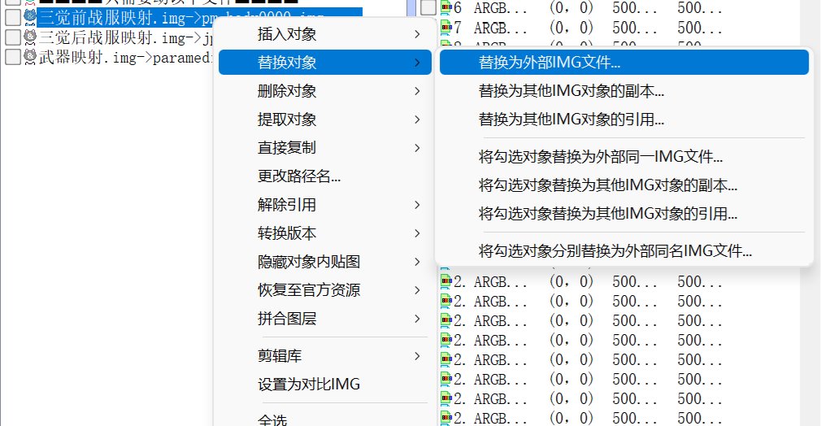Click the icon of 三觉后战服映射.img row
The width and height of the screenshot is (821, 426).
30,37
